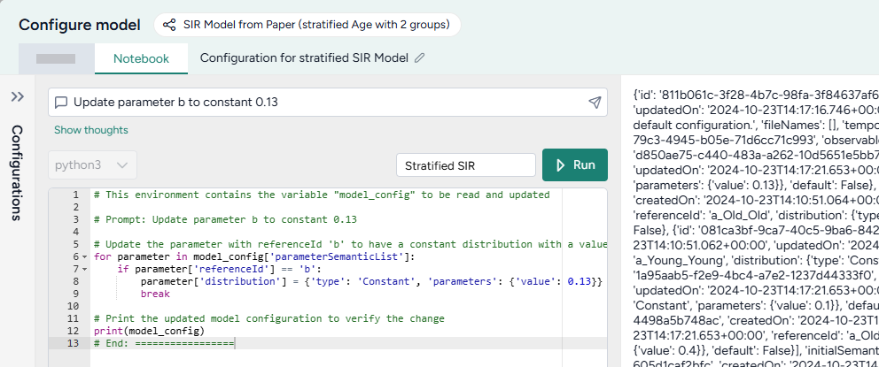
Task: Click the Stratified SIR name field
Action: (x=465, y=165)
